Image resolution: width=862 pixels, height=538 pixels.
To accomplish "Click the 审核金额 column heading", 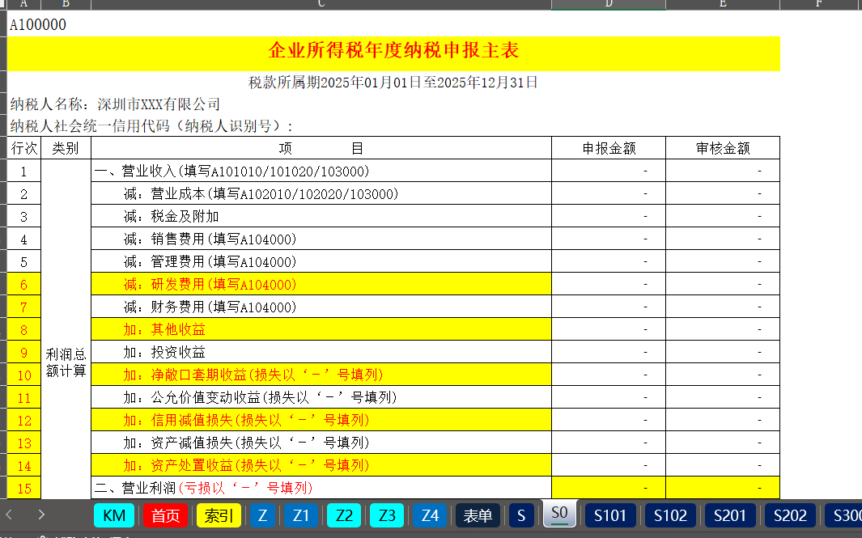I will (x=723, y=148).
